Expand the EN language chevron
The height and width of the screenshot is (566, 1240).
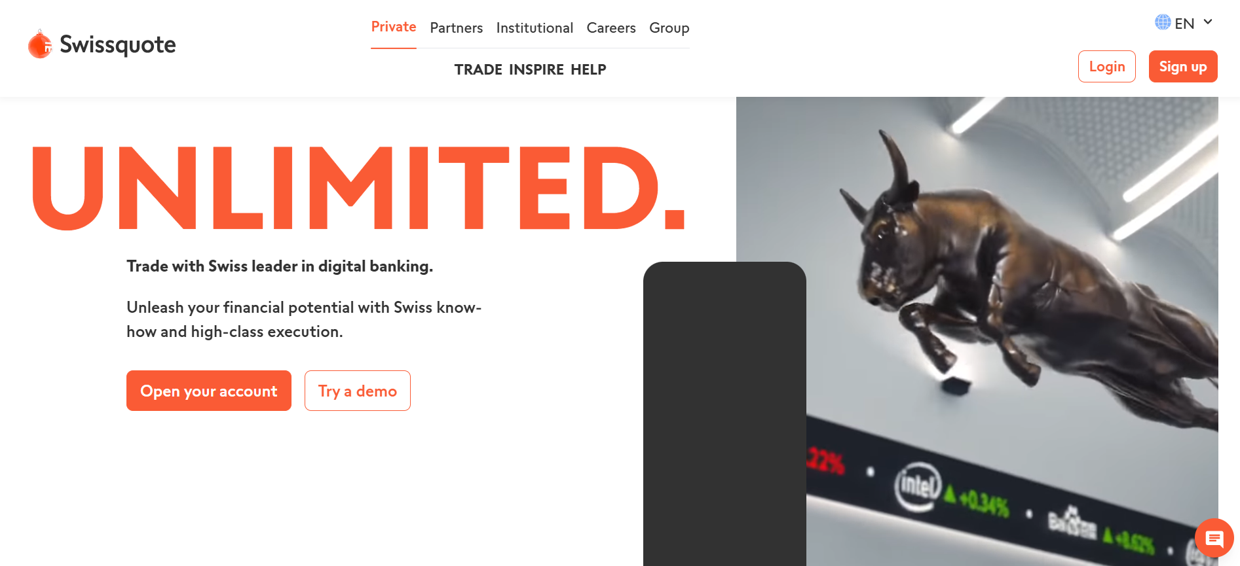[1208, 22]
